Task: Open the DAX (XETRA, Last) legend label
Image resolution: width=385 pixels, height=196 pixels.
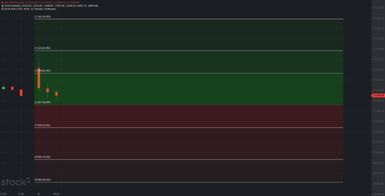Action: pyautogui.click(x=14, y=3)
